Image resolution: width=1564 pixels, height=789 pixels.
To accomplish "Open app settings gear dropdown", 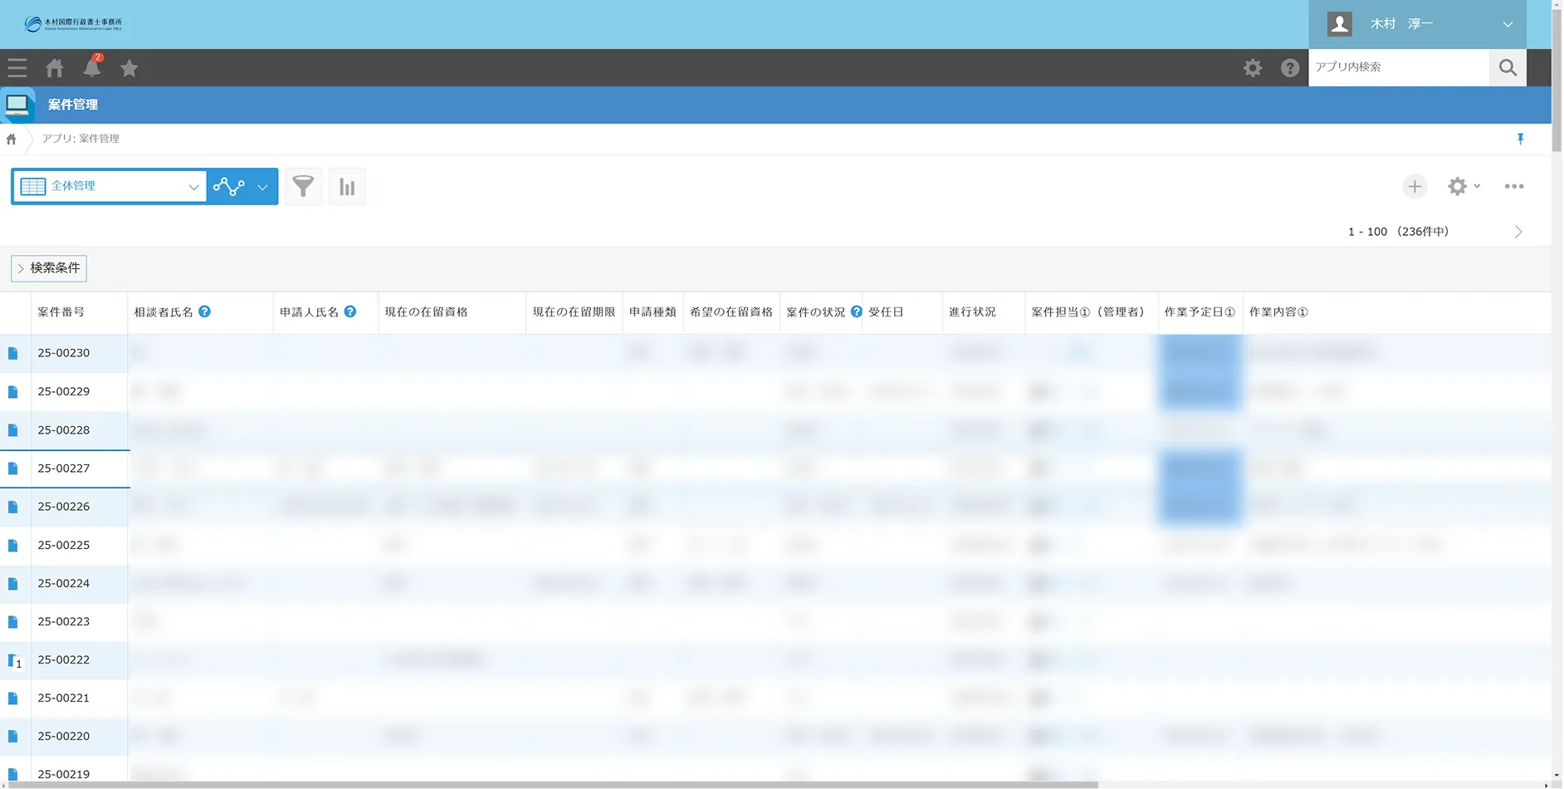I will point(1463,187).
